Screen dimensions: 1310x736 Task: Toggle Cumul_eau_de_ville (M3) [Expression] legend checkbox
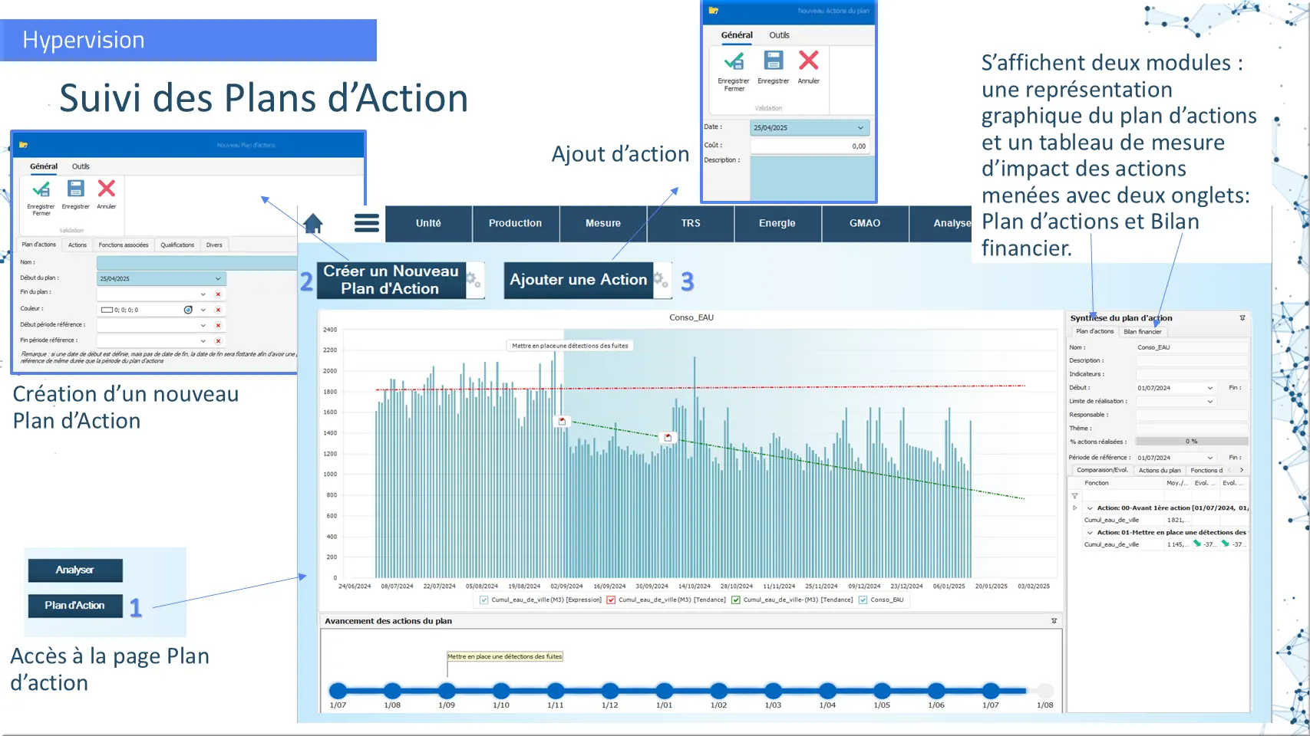tap(484, 600)
